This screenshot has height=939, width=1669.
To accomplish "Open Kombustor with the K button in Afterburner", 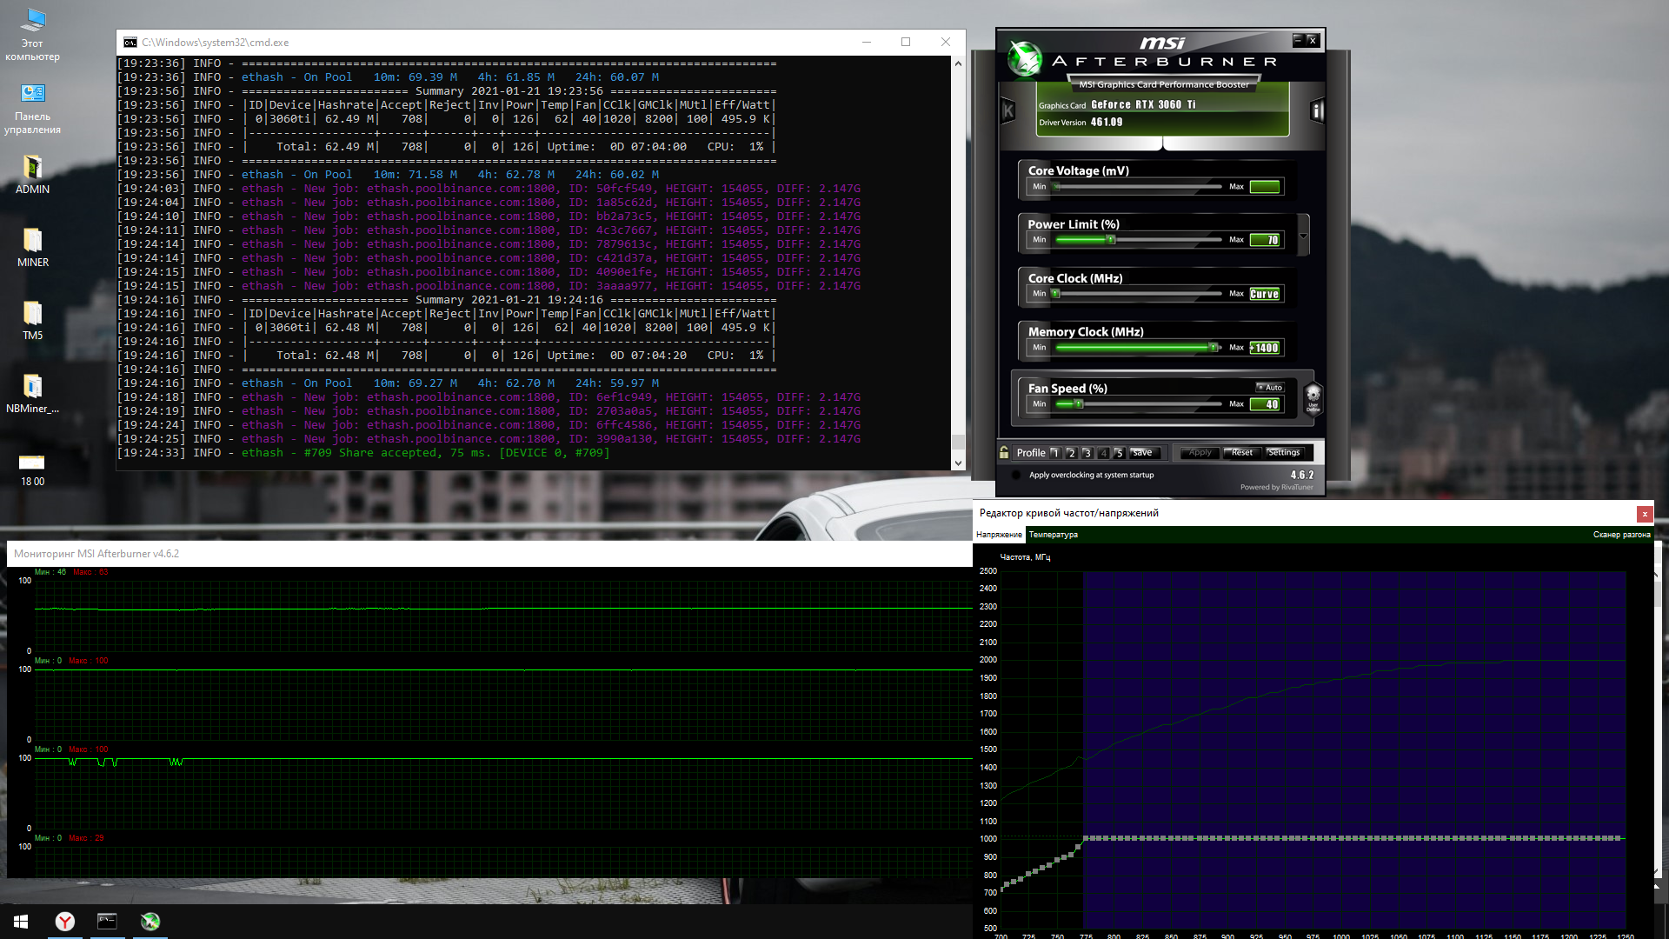I will pyautogui.click(x=1008, y=110).
